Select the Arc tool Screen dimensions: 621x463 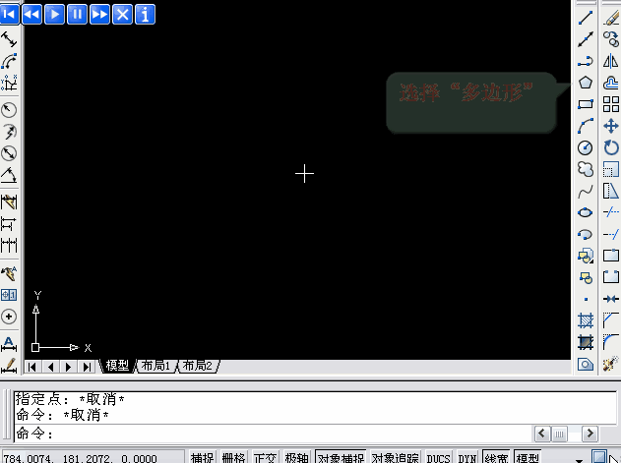[585, 126]
